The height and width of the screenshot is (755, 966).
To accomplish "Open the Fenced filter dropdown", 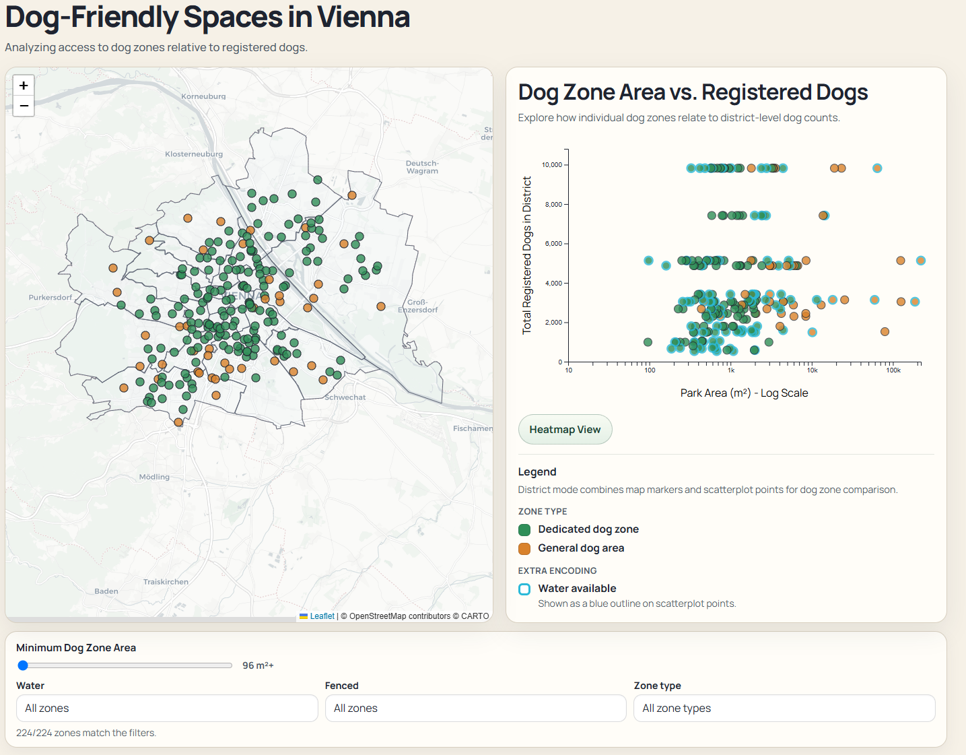I will pos(475,709).
